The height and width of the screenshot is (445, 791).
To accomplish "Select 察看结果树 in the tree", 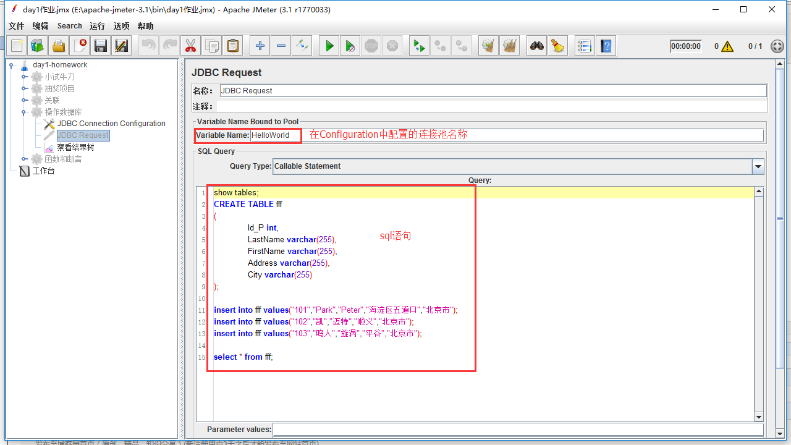I will (x=75, y=147).
